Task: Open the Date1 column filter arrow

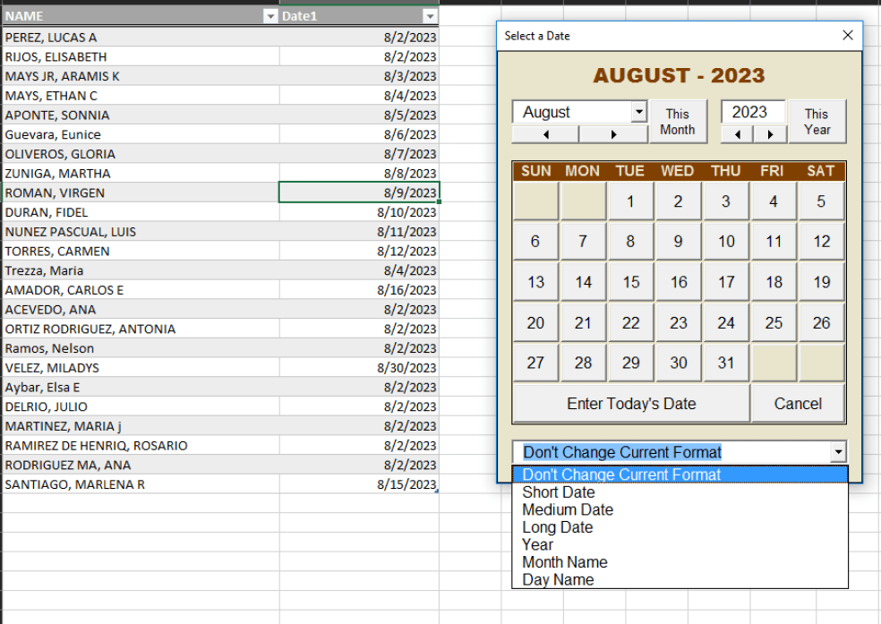Action: [429, 15]
